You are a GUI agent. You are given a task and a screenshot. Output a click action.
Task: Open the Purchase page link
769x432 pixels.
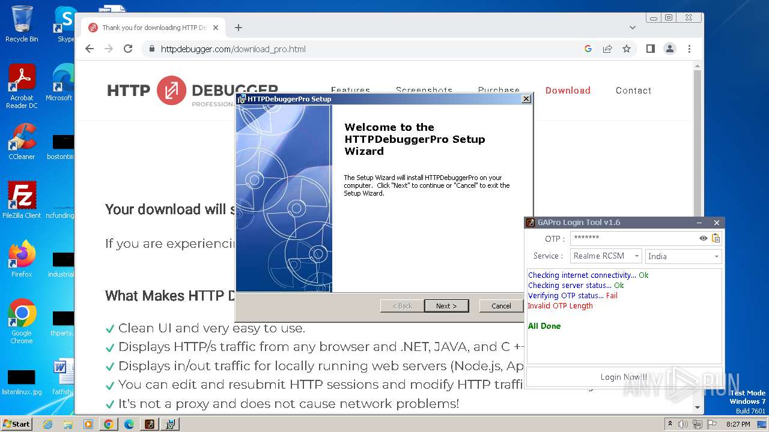pyautogui.click(x=499, y=91)
